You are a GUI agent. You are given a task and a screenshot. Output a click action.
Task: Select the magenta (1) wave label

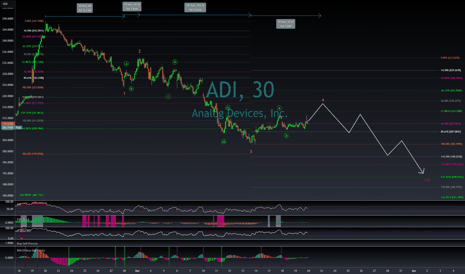click(427, 180)
